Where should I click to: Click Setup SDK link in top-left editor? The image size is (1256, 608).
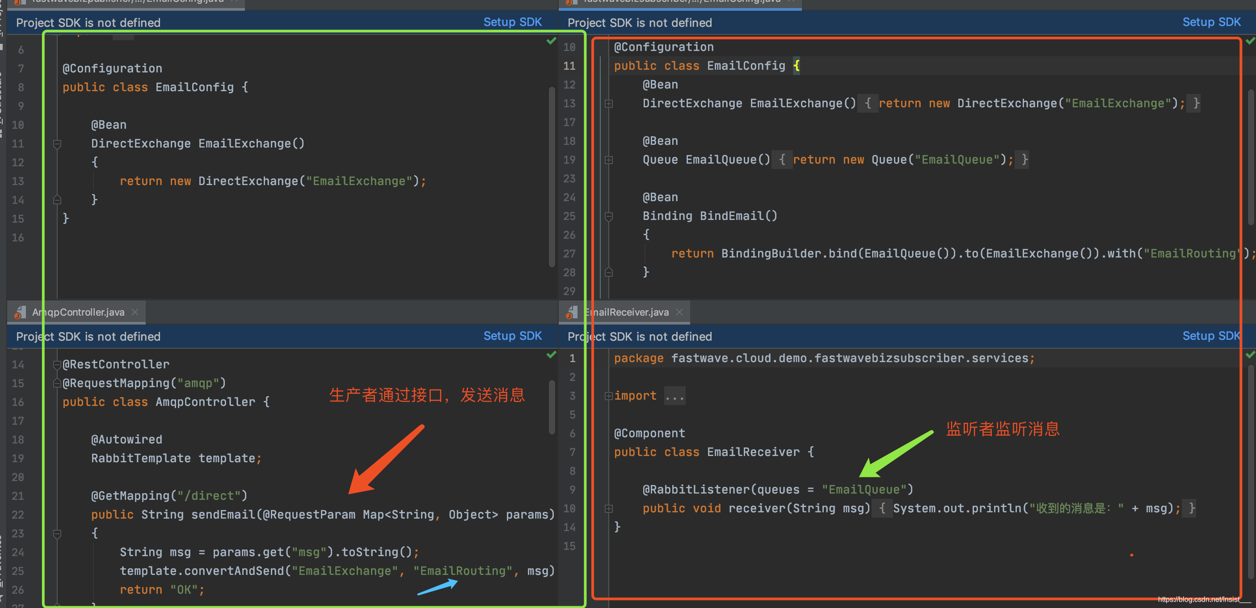pyautogui.click(x=512, y=22)
